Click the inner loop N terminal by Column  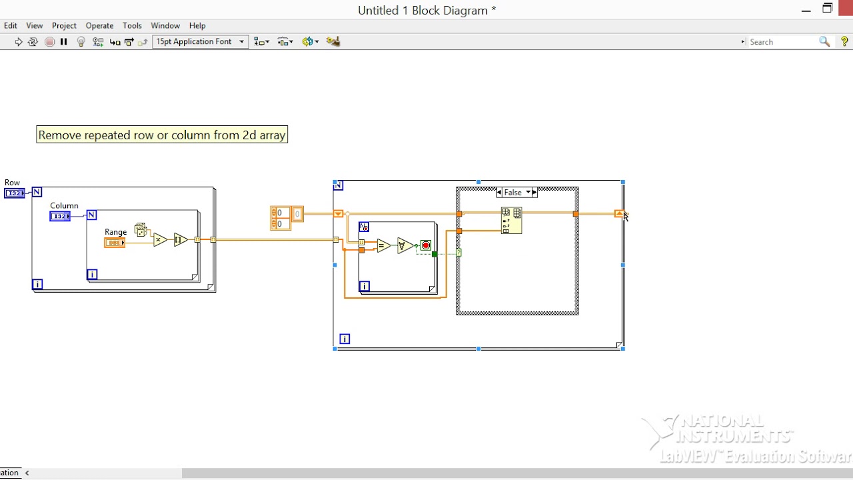[x=92, y=215]
